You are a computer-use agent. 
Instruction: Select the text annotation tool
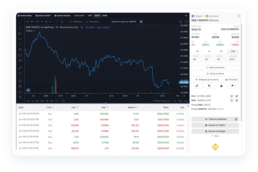[20, 44]
